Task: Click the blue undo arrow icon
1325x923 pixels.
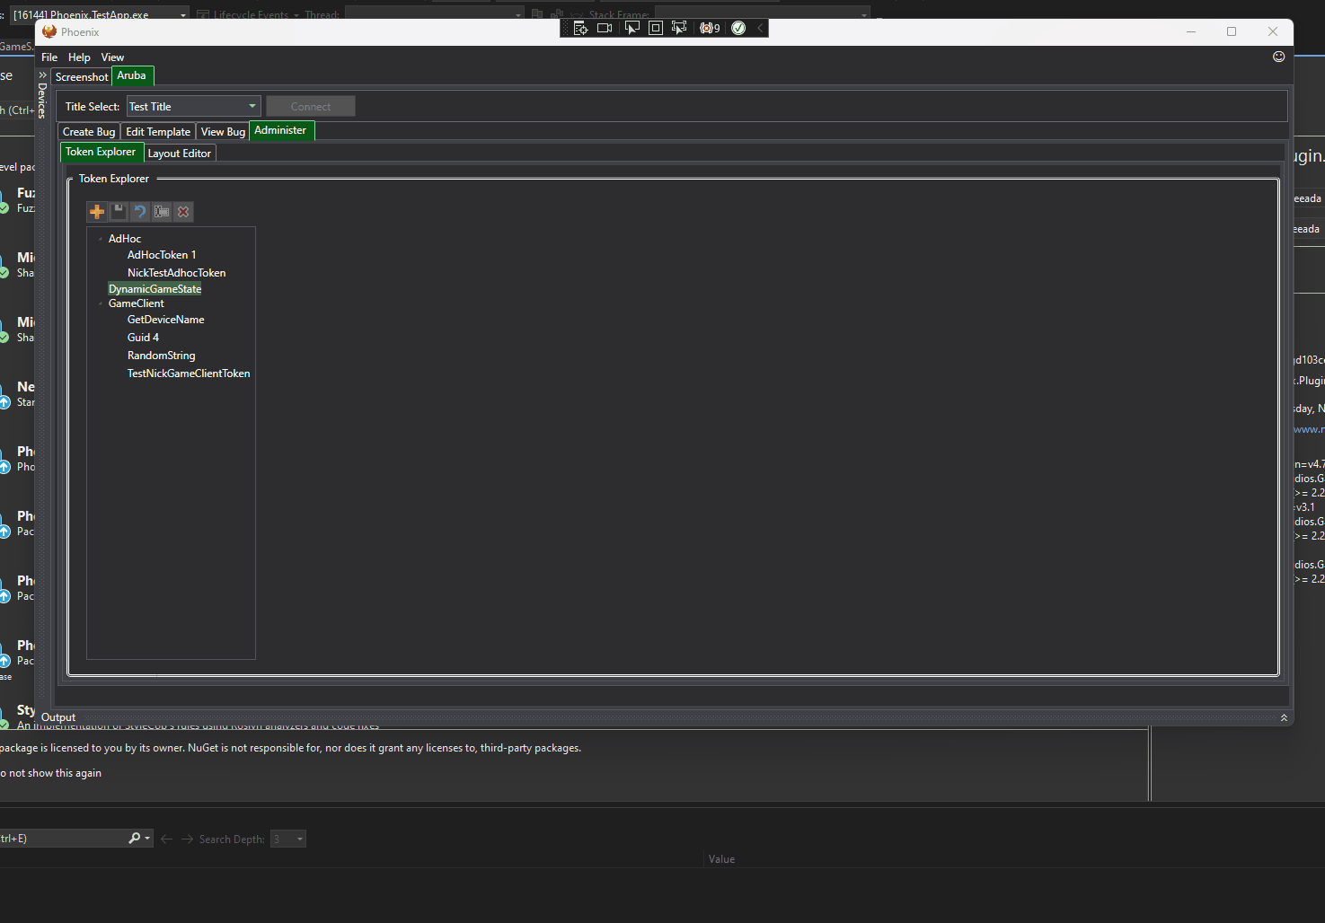Action: (140, 212)
